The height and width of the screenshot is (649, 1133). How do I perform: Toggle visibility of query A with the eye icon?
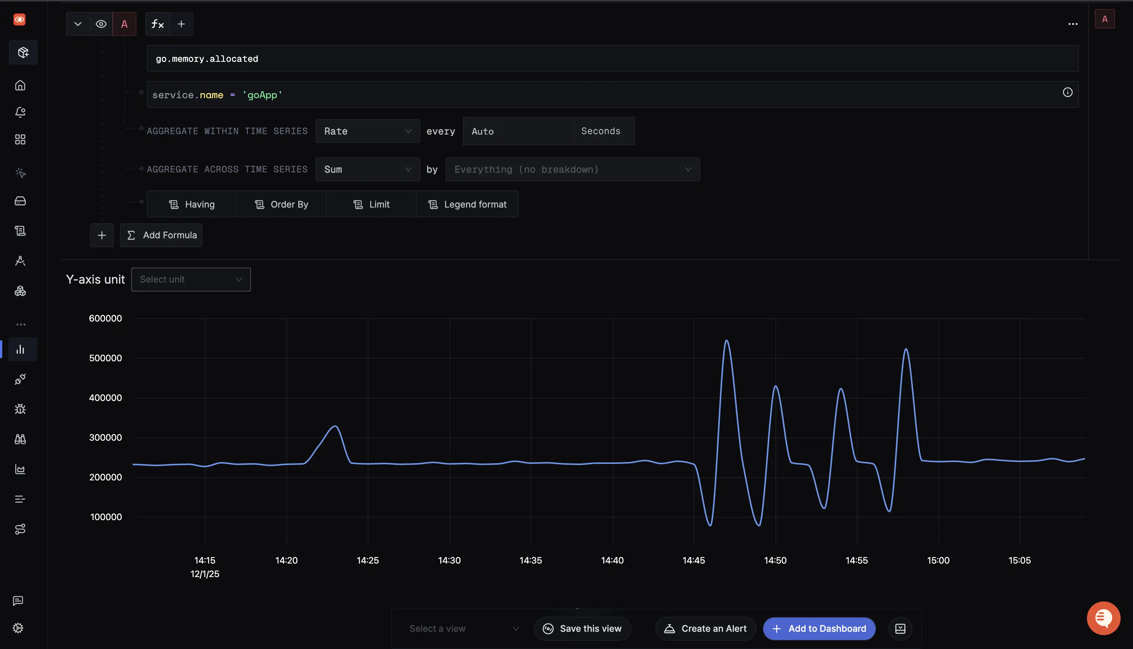pyautogui.click(x=101, y=24)
